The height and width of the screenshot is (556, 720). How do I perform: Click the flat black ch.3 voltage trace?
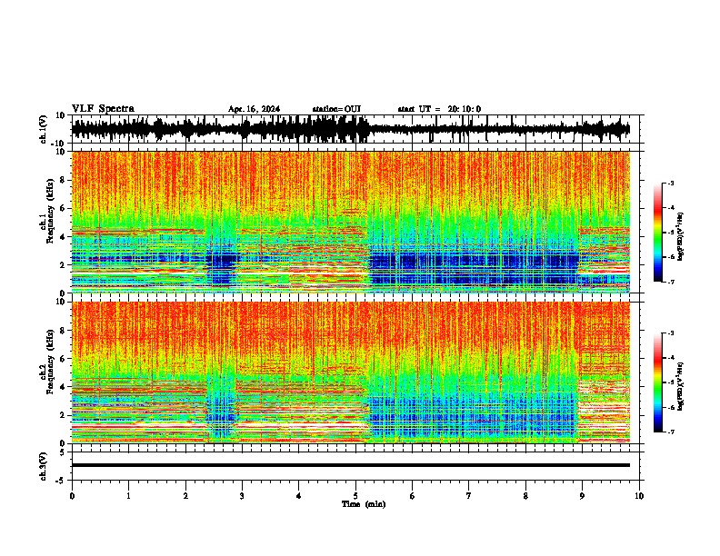click(x=351, y=465)
